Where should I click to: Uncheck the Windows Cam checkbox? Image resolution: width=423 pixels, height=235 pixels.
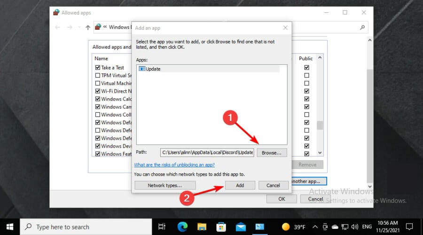(98, 107)
